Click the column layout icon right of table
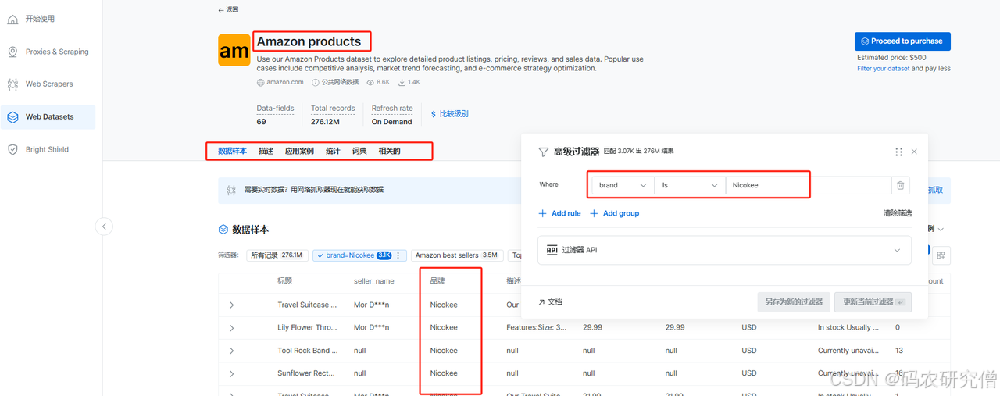Screen dimensions: 1000x396 pos(941,255)
